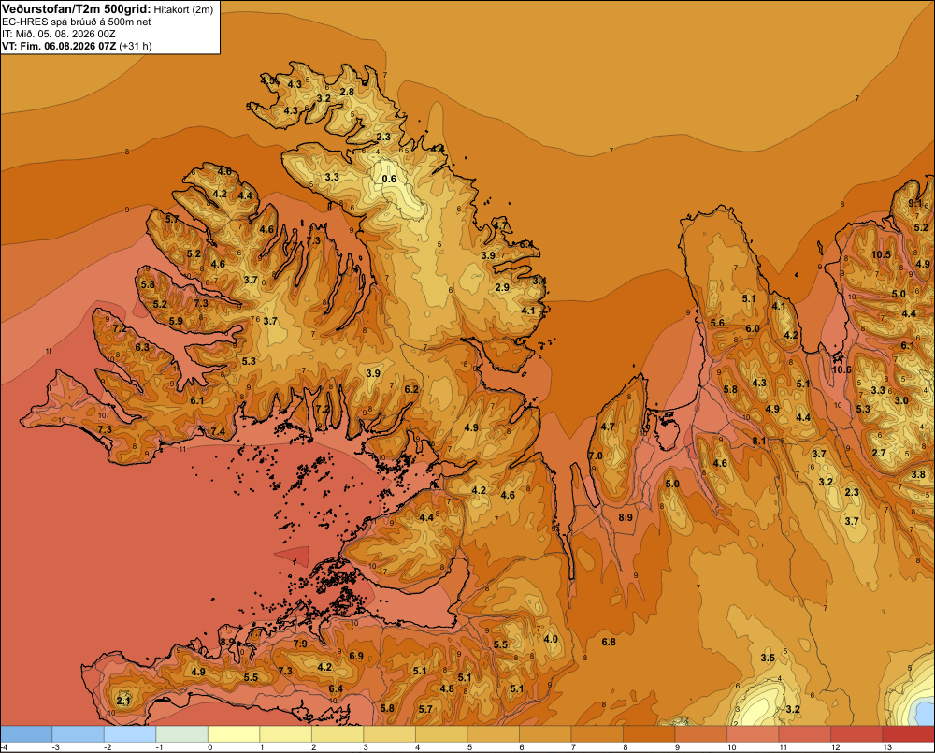The width and height of the screenshot is (935, 753).
Task: Select the 9.1 temperature reading
Action: click(914, 204)
